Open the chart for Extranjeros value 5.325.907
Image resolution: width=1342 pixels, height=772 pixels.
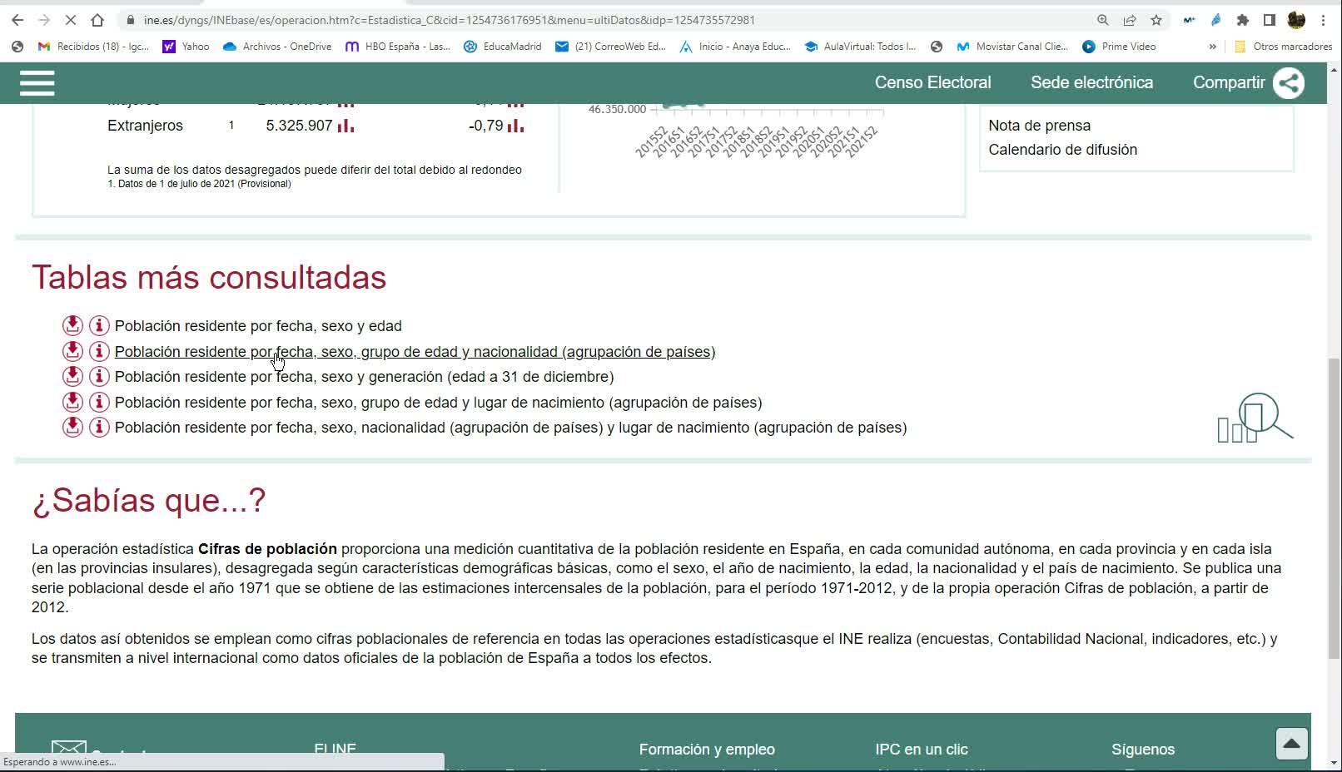tap(345, 126)
